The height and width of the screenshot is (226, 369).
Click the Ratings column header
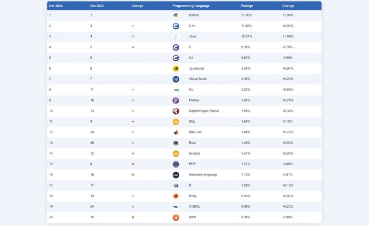tap(247, 6)
